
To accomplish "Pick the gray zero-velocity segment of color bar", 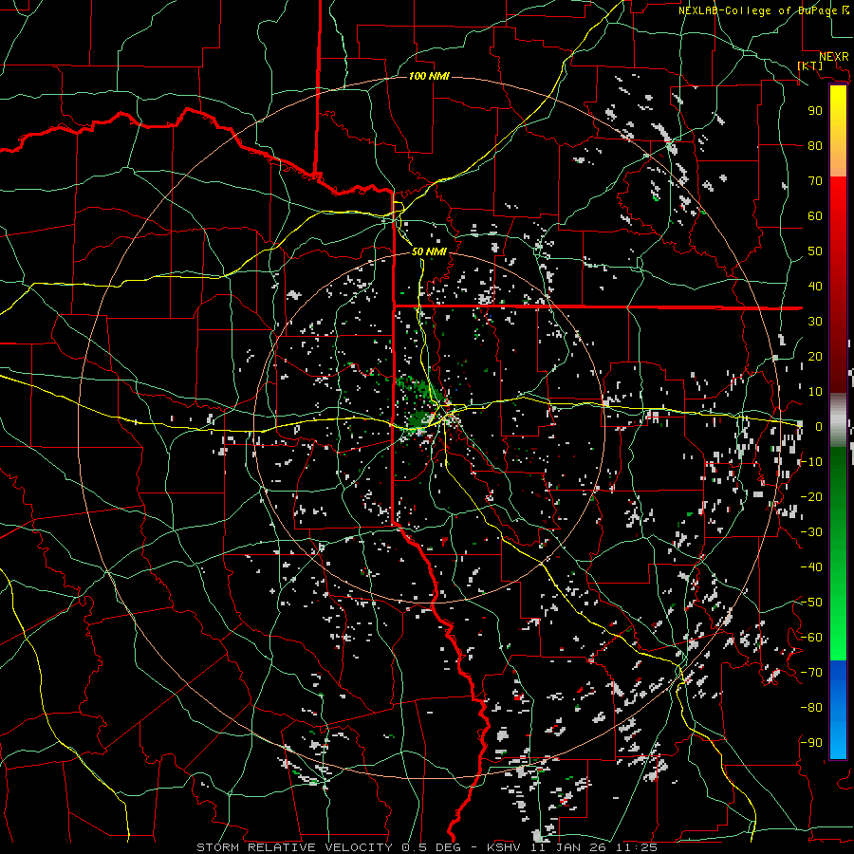I will click(x=838, y=420).
